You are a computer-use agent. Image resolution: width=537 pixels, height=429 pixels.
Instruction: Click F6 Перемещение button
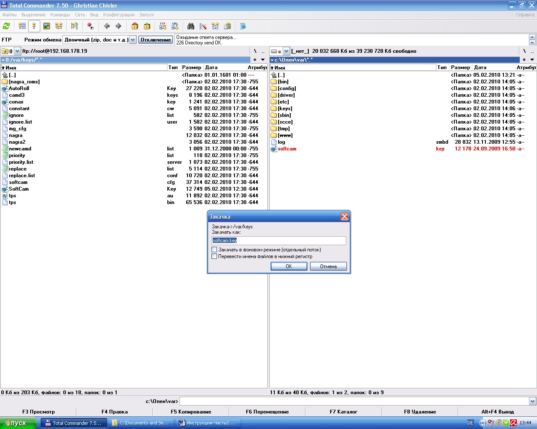pos(267,412)
